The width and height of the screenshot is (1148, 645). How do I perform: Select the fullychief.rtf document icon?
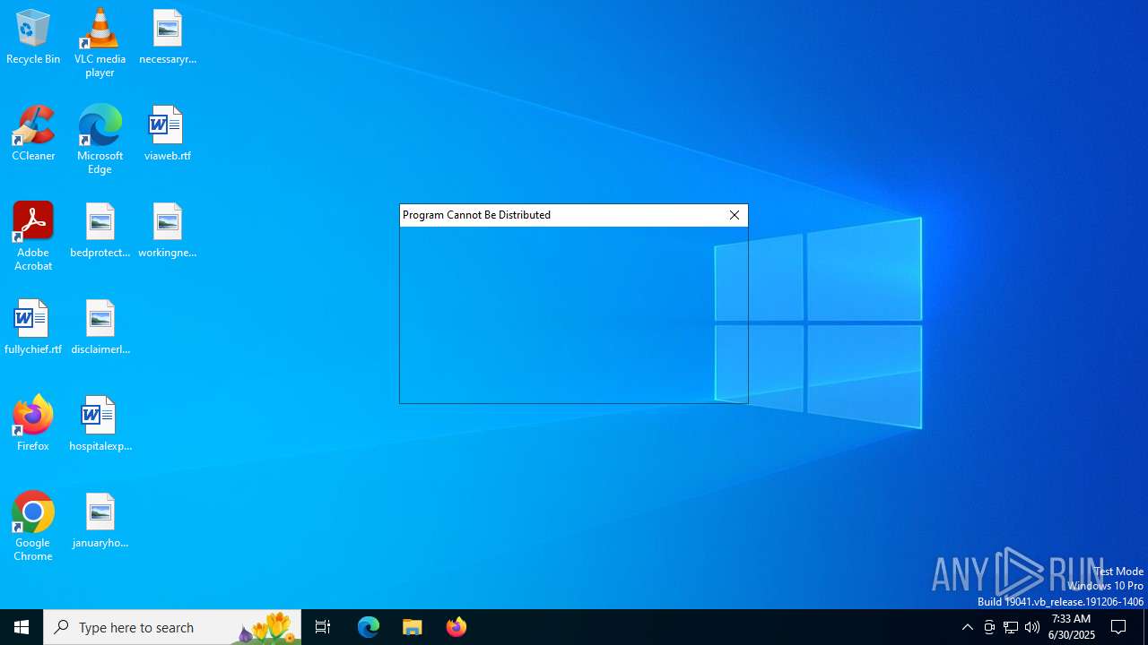point(33,327)
